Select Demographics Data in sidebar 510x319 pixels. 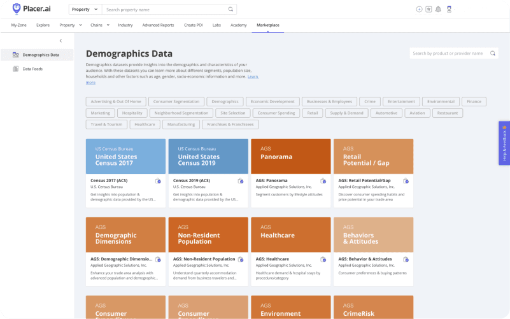(37, 55)
